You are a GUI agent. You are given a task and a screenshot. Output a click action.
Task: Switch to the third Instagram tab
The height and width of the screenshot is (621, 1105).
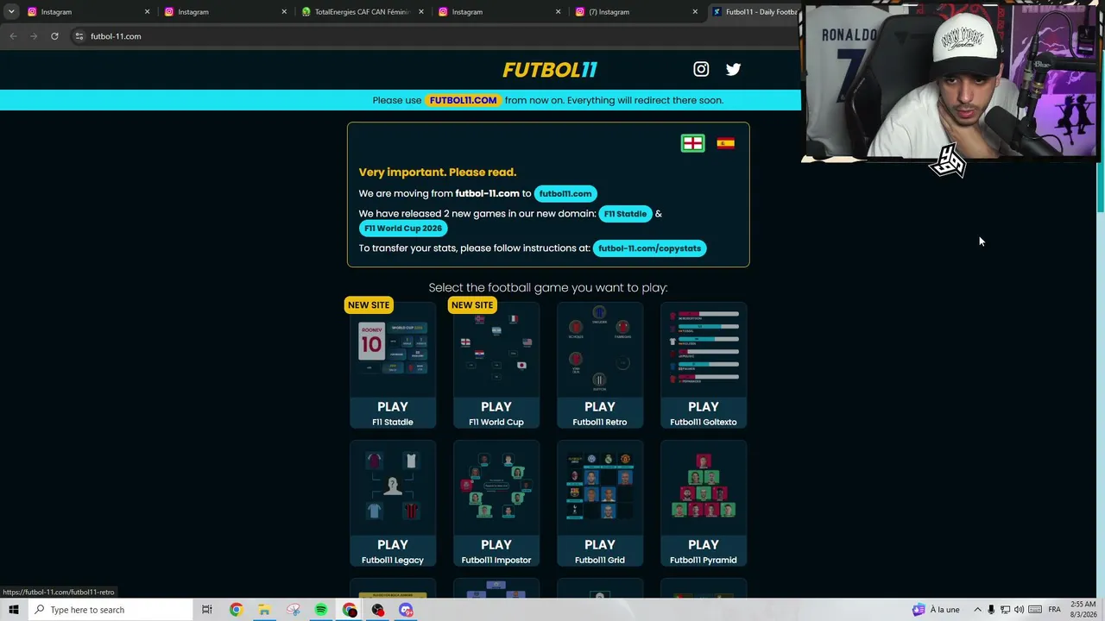click(498, 12)
